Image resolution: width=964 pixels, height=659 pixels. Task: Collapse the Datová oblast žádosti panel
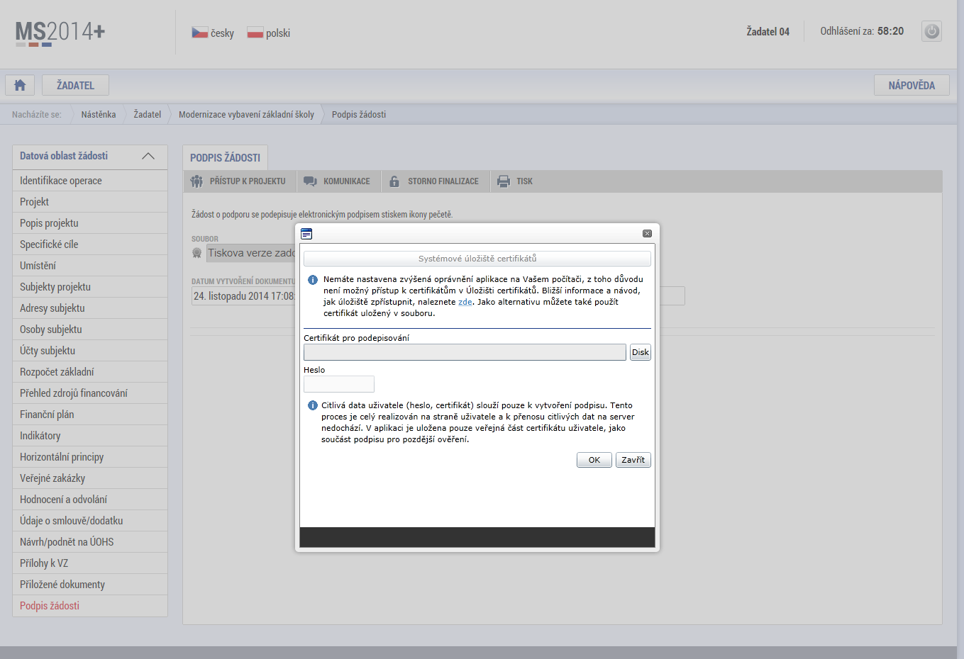(148, 156)
